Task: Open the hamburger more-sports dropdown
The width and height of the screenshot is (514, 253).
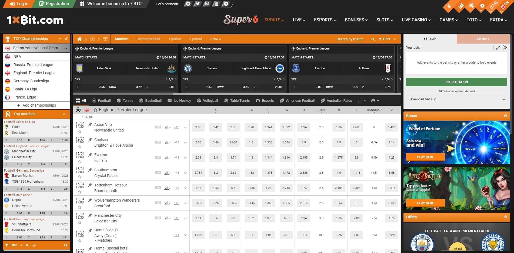Action: tap(362, 100)
